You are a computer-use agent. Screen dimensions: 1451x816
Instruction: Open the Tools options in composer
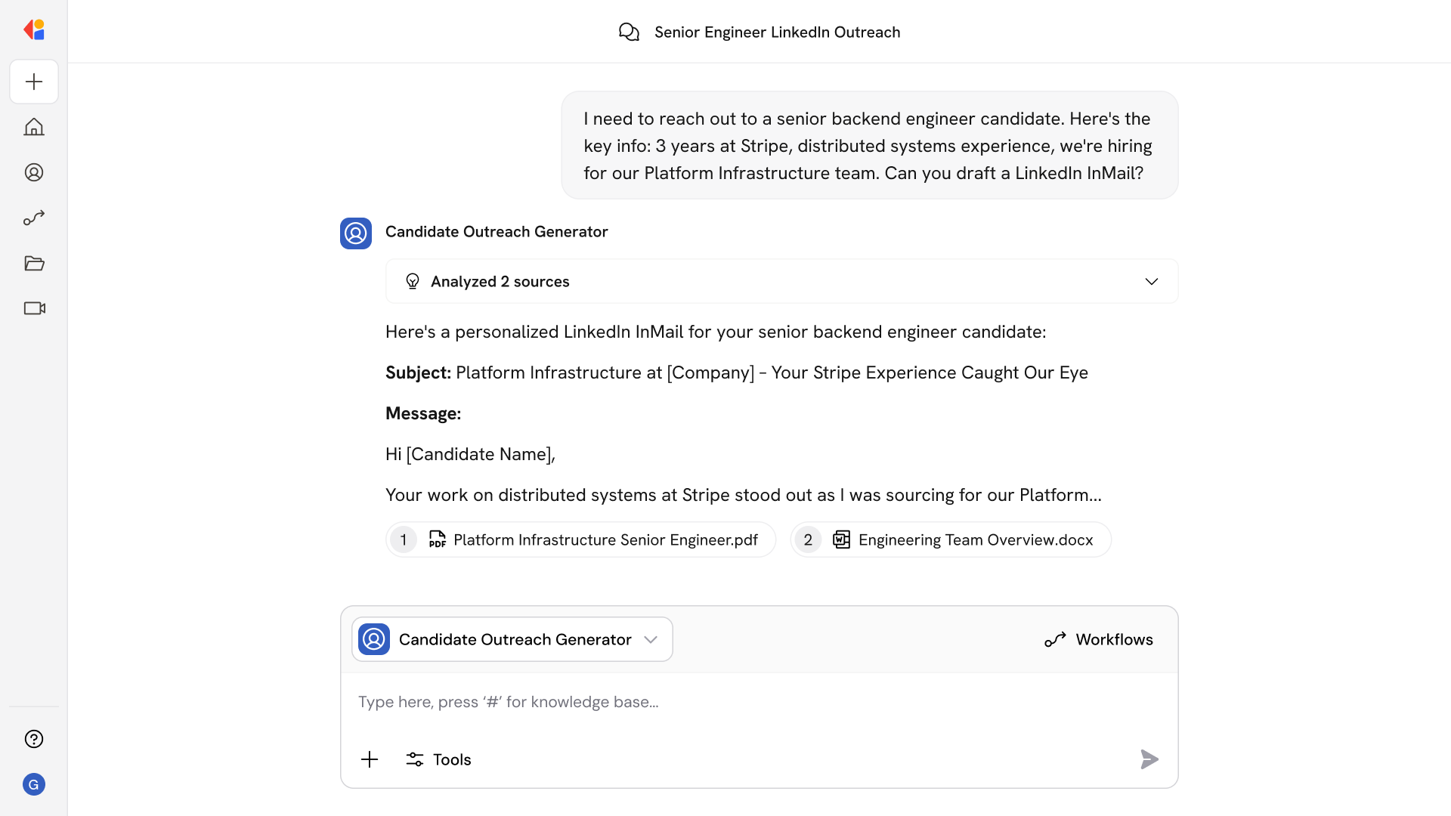point(438,759)
